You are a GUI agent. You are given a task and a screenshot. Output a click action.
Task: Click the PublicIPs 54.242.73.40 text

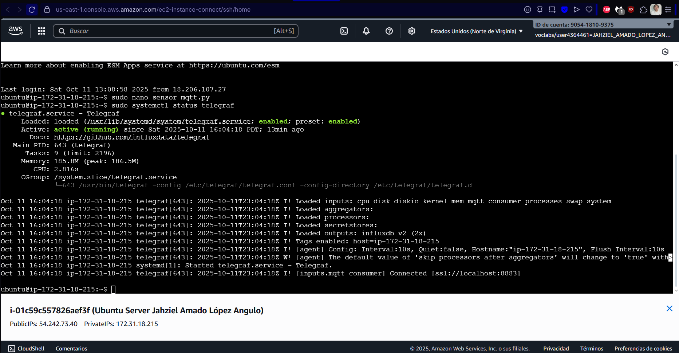pyautogui.click(x=44, y=324)
